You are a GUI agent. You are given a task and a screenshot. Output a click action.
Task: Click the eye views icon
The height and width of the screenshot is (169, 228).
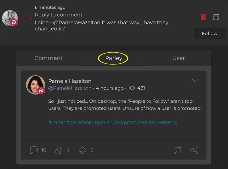pyautogui.click(x=132, y=88)
